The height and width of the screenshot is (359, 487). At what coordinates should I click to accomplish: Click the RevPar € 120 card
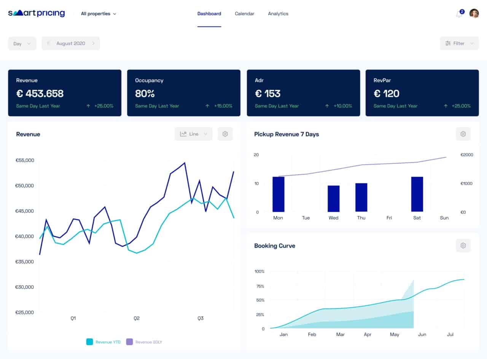point(422,93)
